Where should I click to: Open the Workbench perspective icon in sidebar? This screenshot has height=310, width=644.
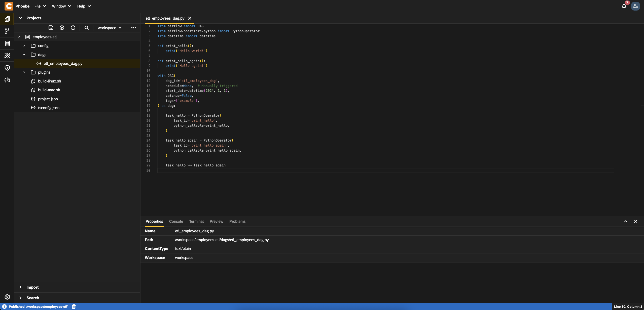pos(7,19)
